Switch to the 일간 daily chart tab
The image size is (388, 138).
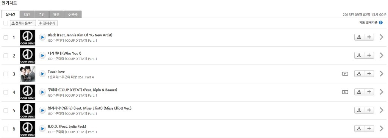click(x=27, y=15)
